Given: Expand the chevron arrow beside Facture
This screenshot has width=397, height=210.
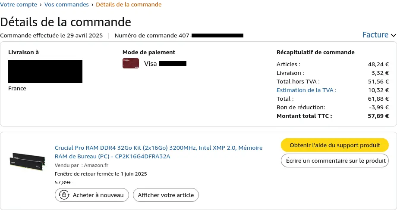Looking at the screenshot, I should [x=393, y=35].
